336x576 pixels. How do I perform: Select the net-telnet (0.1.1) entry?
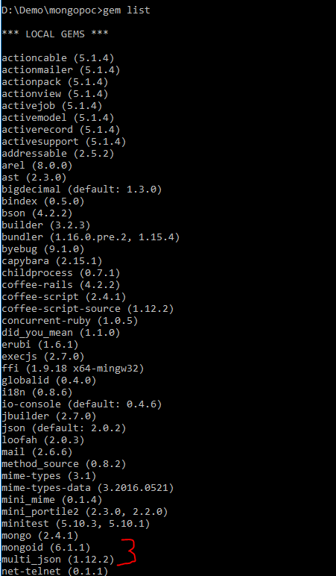click(55, 572)
